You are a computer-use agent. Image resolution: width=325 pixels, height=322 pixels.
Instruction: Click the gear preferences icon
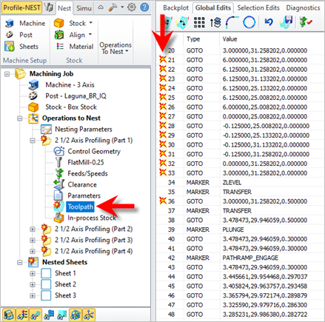tap(132, 7)
